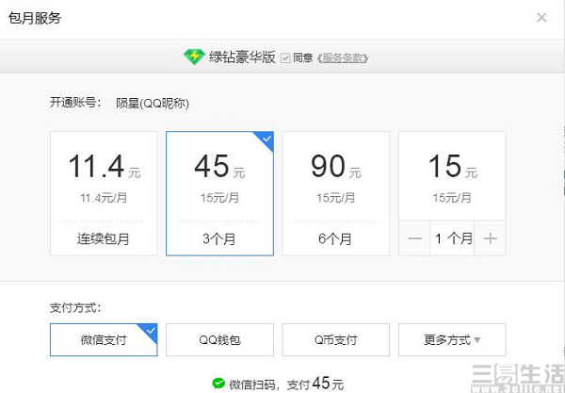Pick the 90元 6个月 plan

click(336, 192)
